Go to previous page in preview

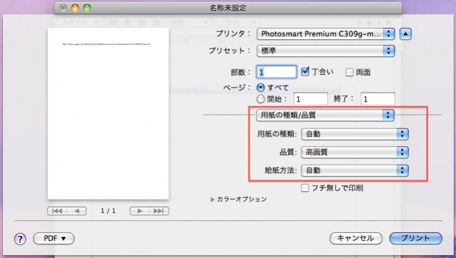[x=77, y=211]
